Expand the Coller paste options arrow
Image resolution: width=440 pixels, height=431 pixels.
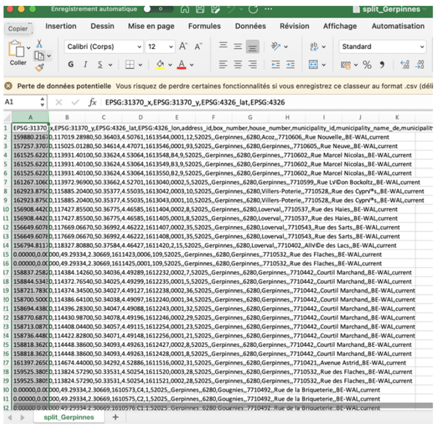pyautogui.click(x=29, y=48)
